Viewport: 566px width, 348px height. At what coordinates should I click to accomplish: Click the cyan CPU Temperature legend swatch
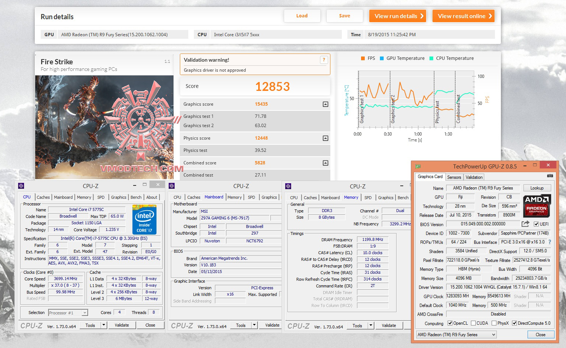click(431, 58)
